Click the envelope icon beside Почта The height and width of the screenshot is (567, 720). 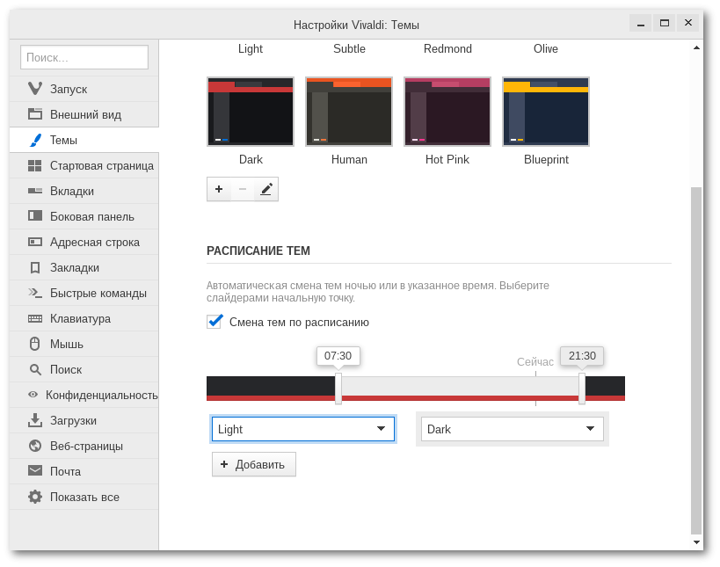pos(35,470)
